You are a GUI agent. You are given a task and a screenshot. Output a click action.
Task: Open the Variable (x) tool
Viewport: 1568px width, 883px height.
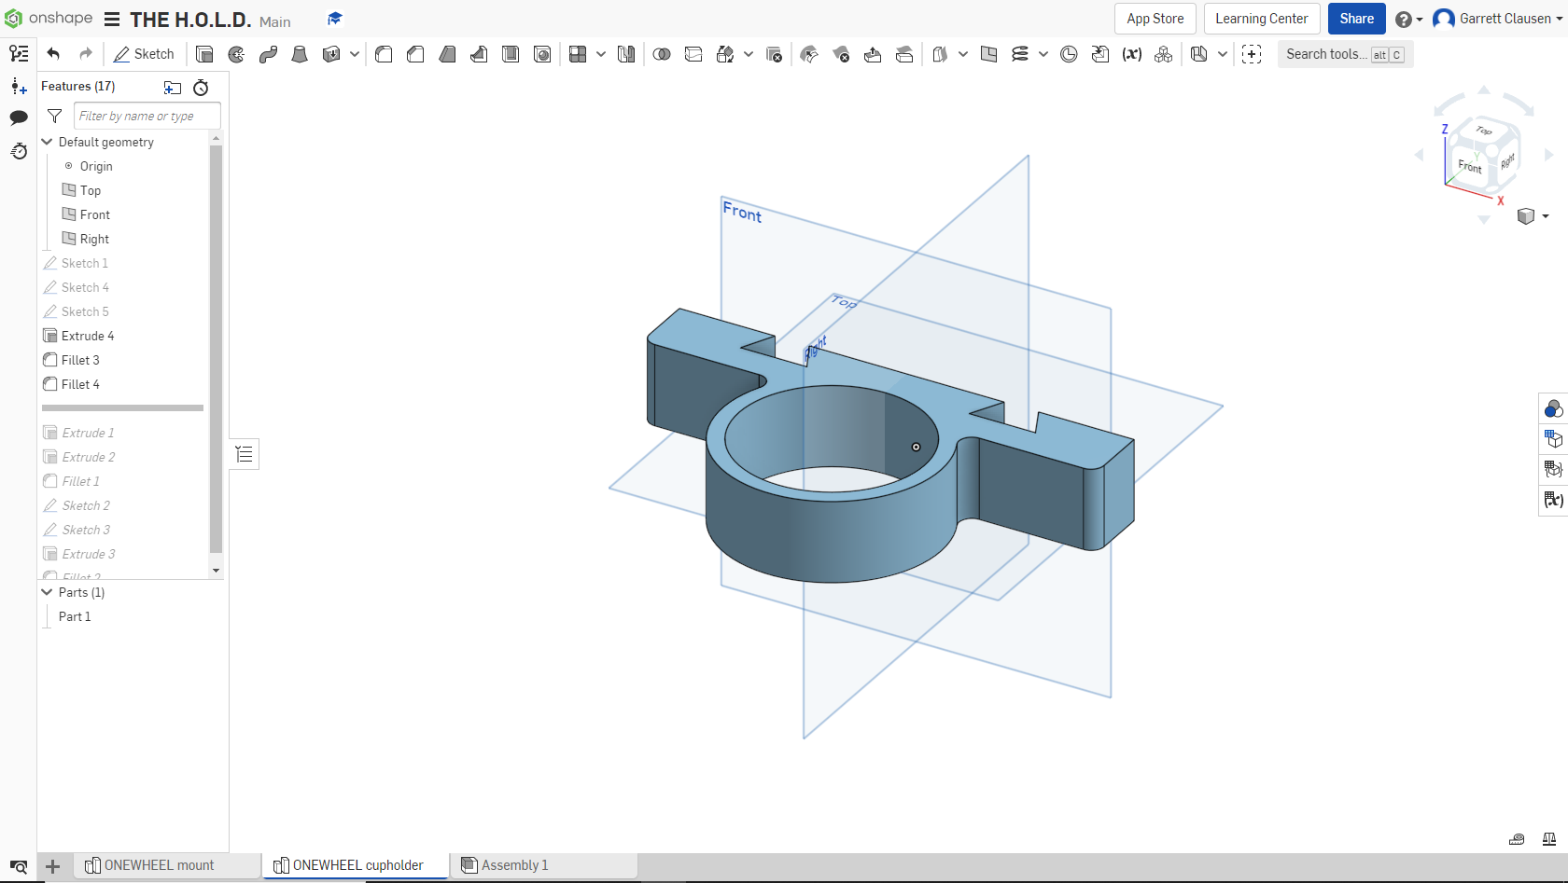tap(1132, 54)
